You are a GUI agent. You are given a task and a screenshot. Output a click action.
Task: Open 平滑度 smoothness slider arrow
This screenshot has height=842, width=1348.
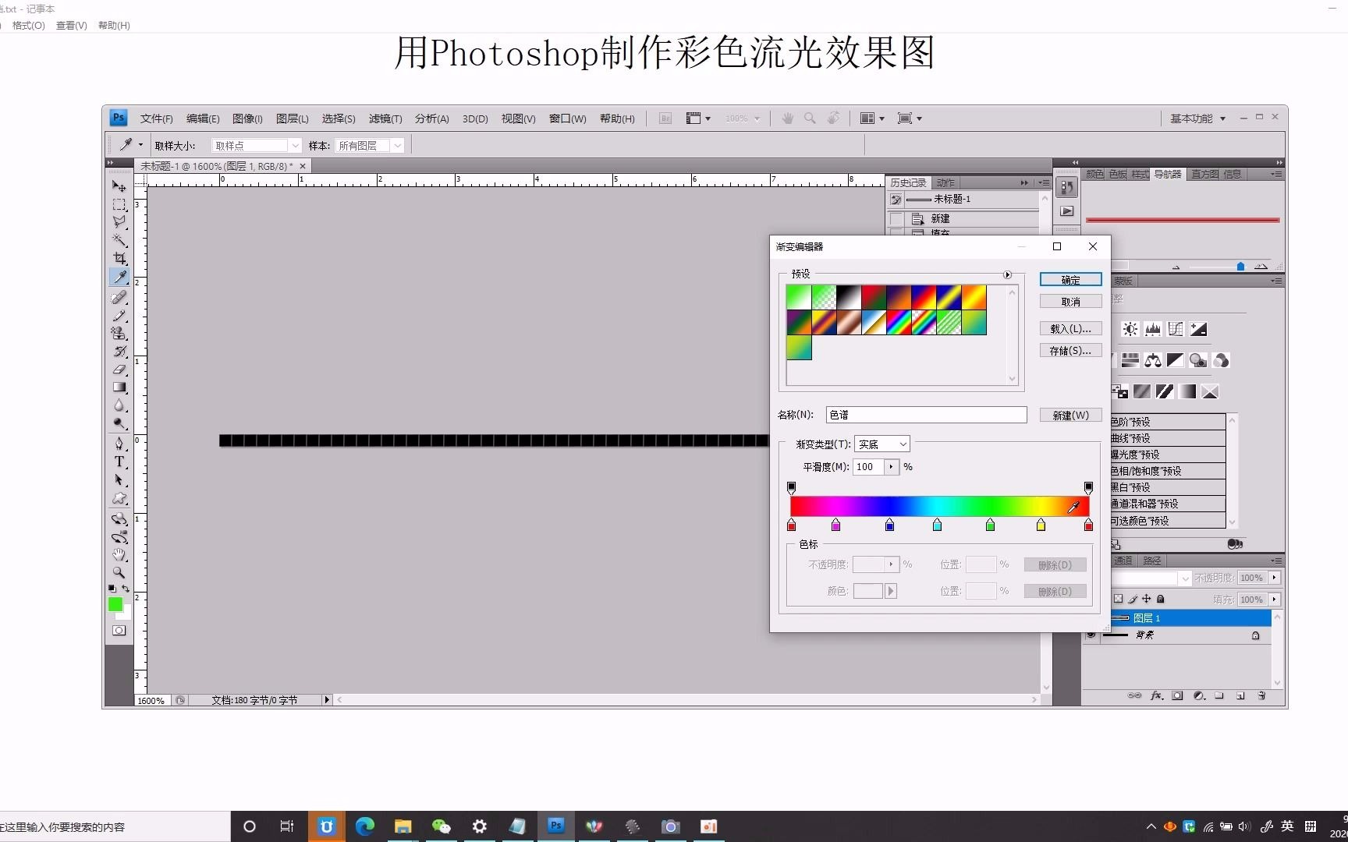point(892,467)
